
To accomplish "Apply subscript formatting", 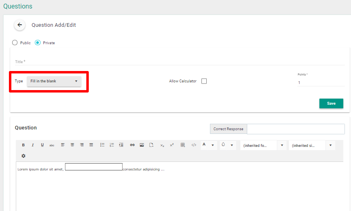I will (x=162, y=145).
